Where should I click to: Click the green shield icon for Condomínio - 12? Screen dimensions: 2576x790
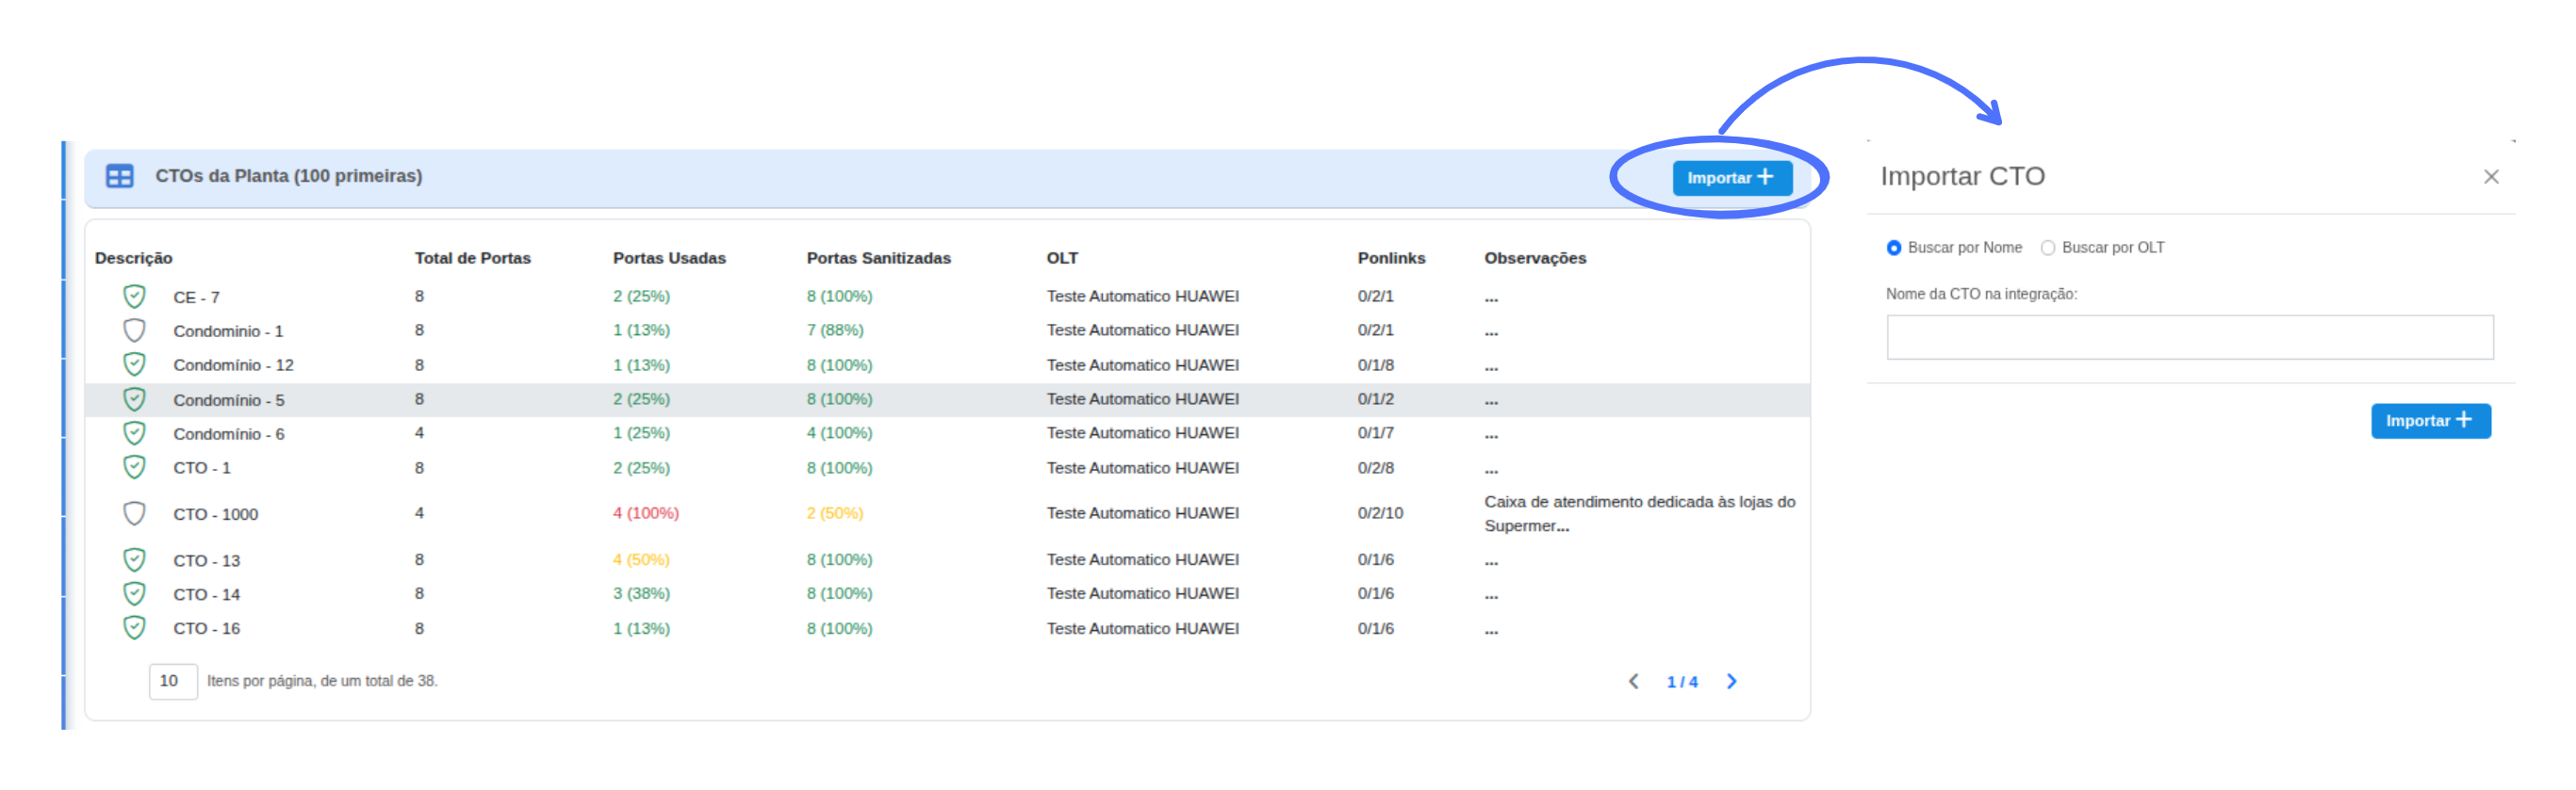(134, 364)
